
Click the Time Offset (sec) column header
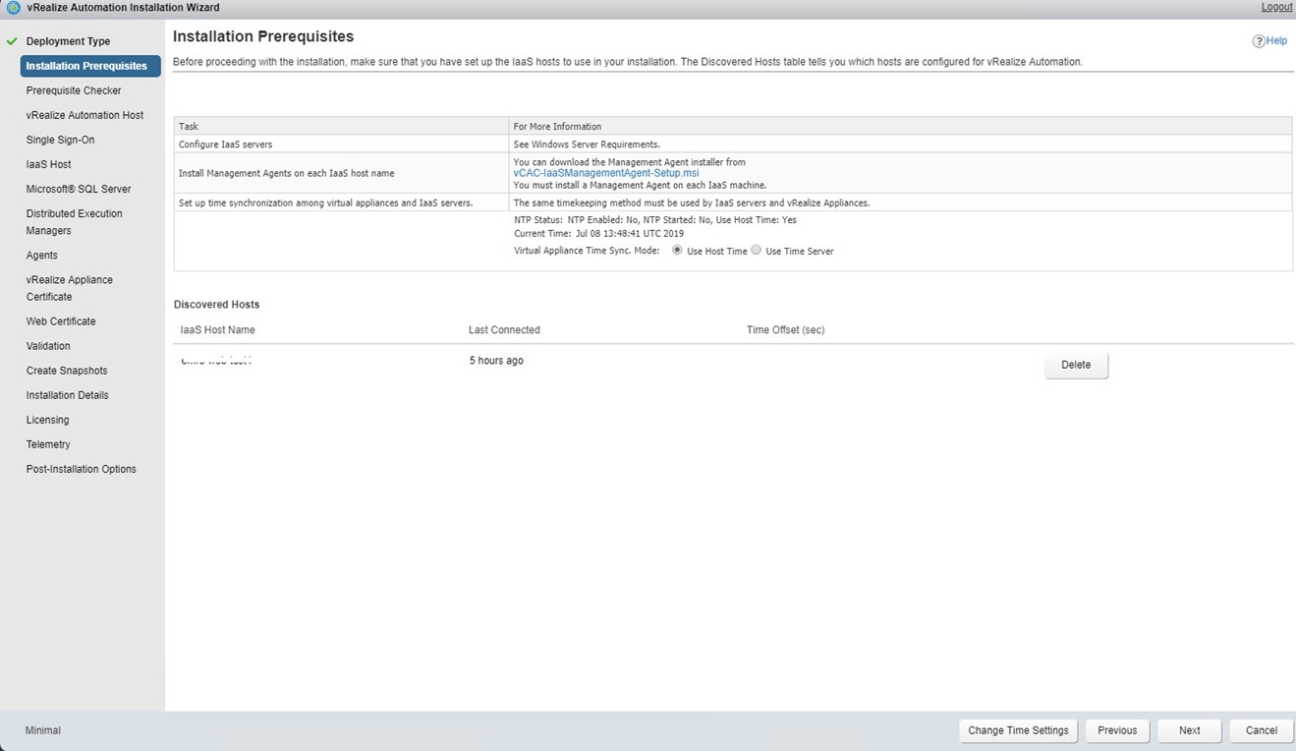click(x=785, y=330)
